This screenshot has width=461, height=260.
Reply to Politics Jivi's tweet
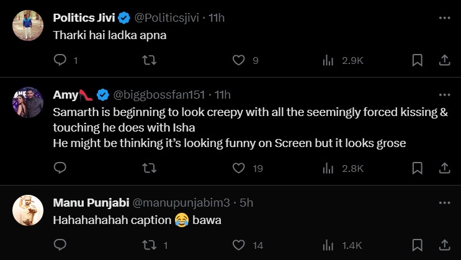(60, 60)
